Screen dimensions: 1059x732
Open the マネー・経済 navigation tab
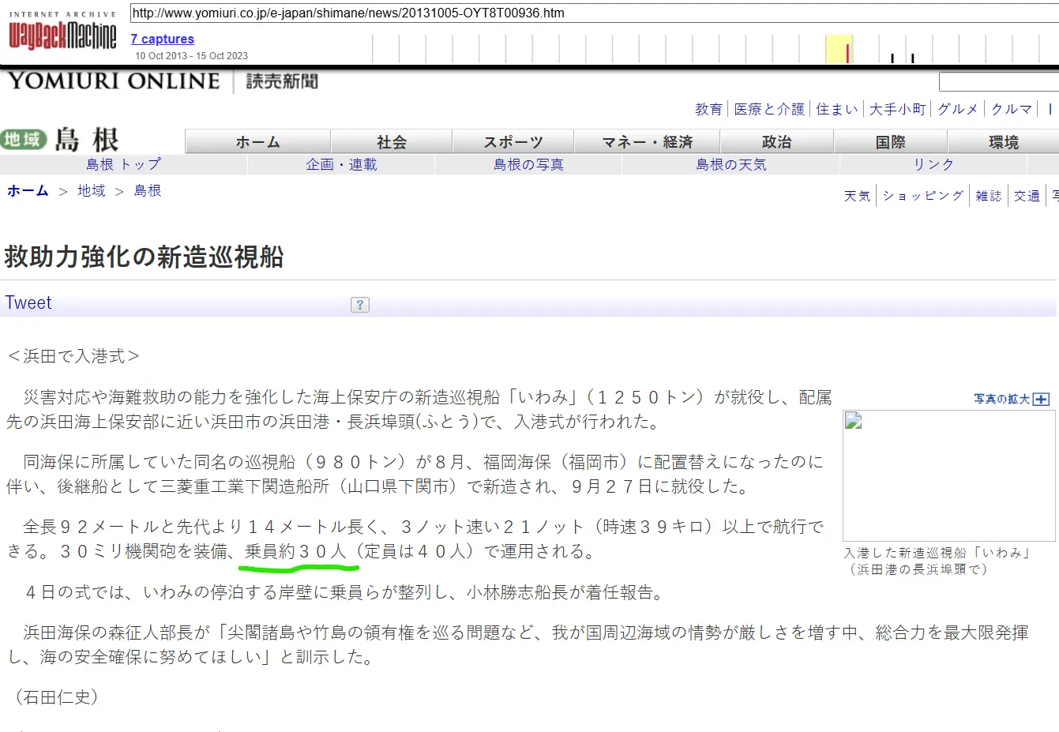pos(647,142)
